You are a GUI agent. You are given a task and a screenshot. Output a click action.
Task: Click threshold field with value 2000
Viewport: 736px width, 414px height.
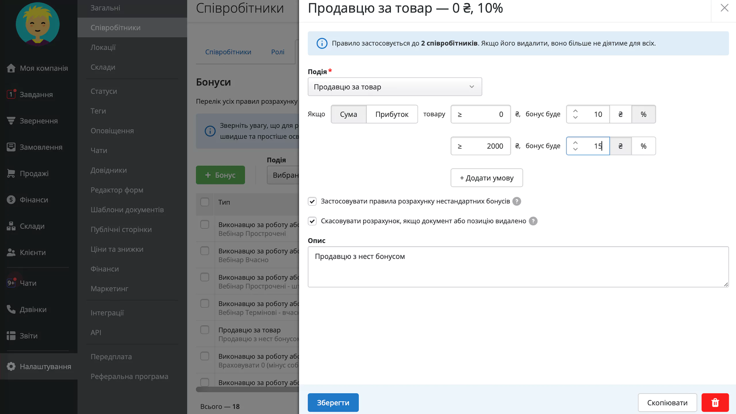481,146
